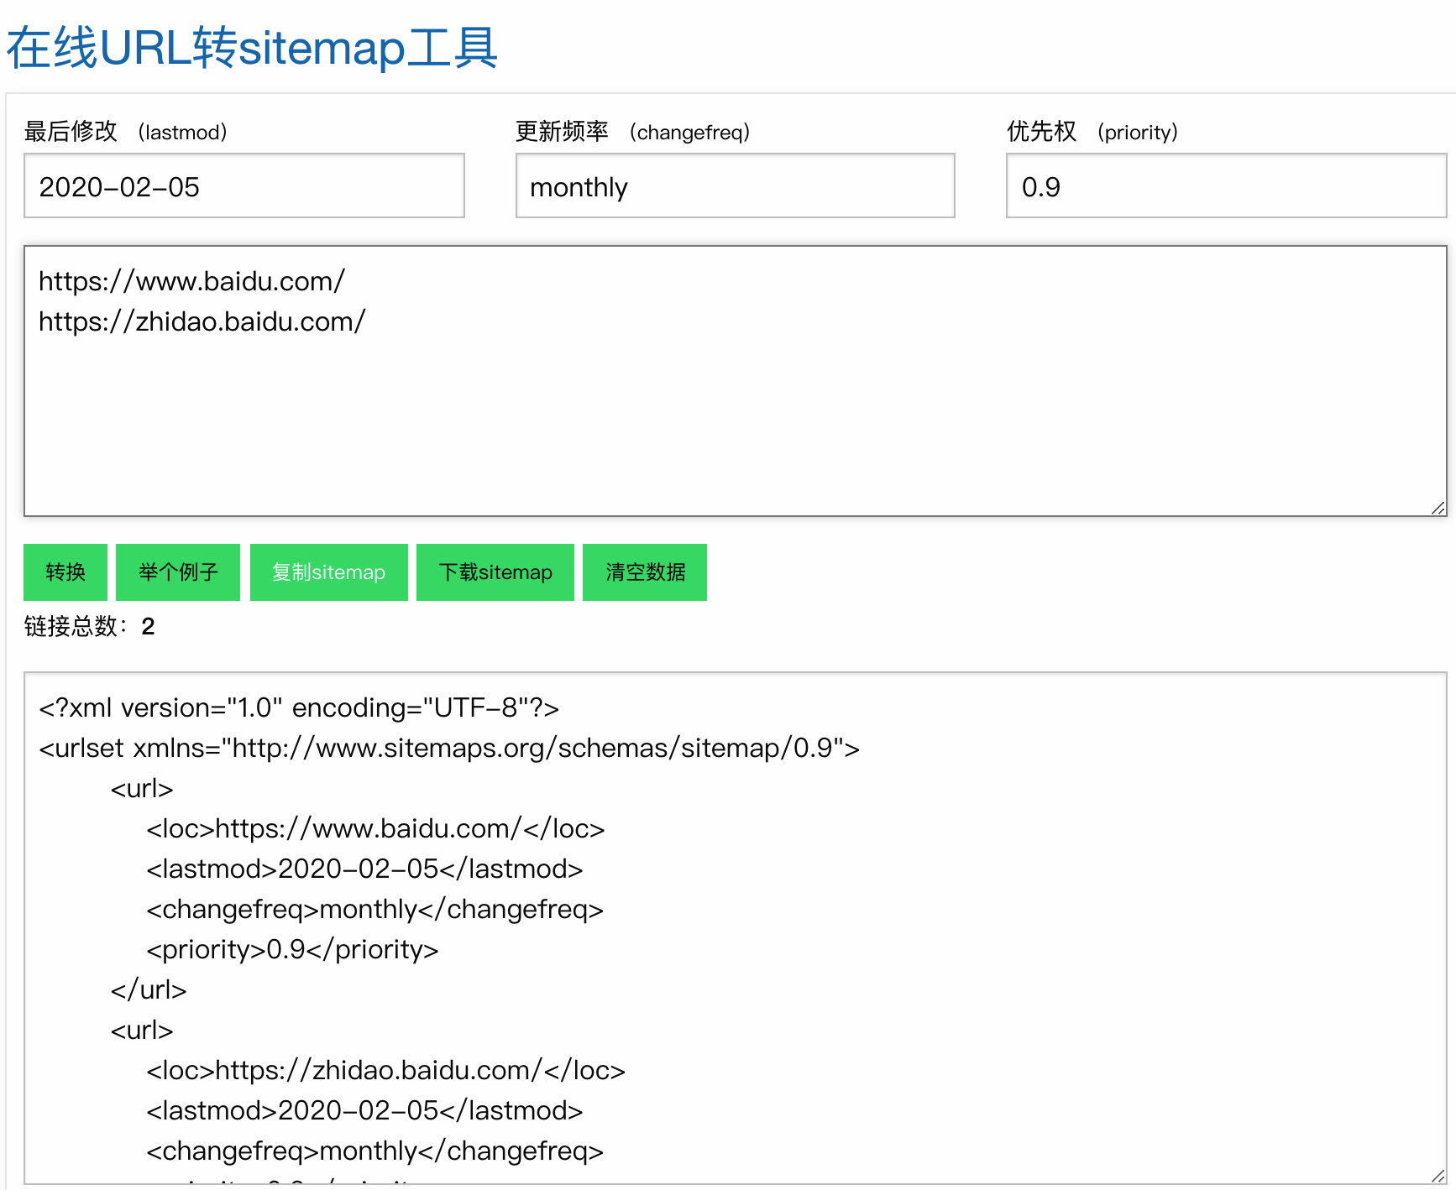Image resolution: width=1456 pixels, height=1190 pixels.
Task: Click the 复制sitemap copy button
Action: point(329,572)
